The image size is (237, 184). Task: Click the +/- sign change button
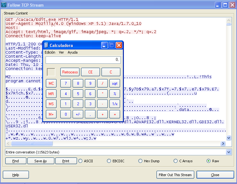[x=78, y=114]
